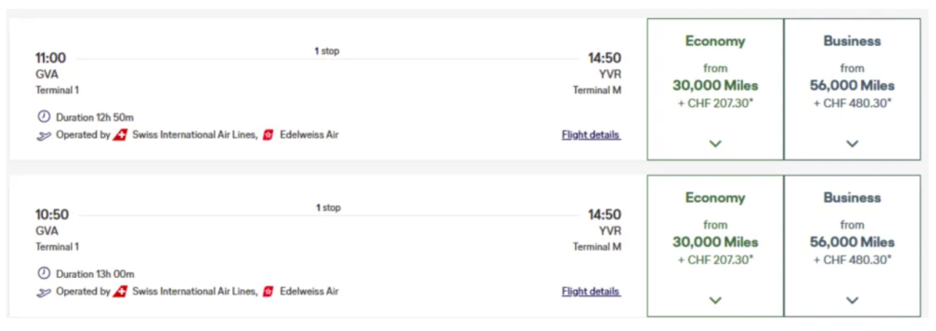Click the clock icon beside Duration 13h 00m
This screenshot has width=936, height=331.
point(44,273)
